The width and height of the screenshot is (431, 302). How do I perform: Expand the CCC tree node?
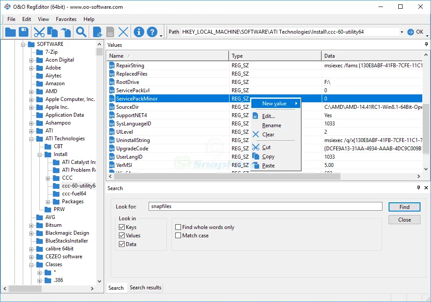point(48,178)
